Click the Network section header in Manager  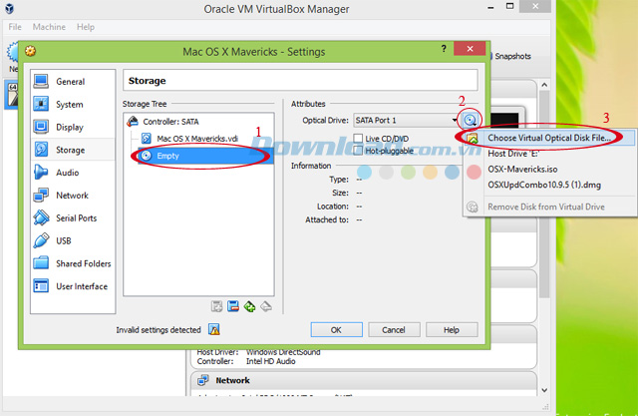point(363,380)
